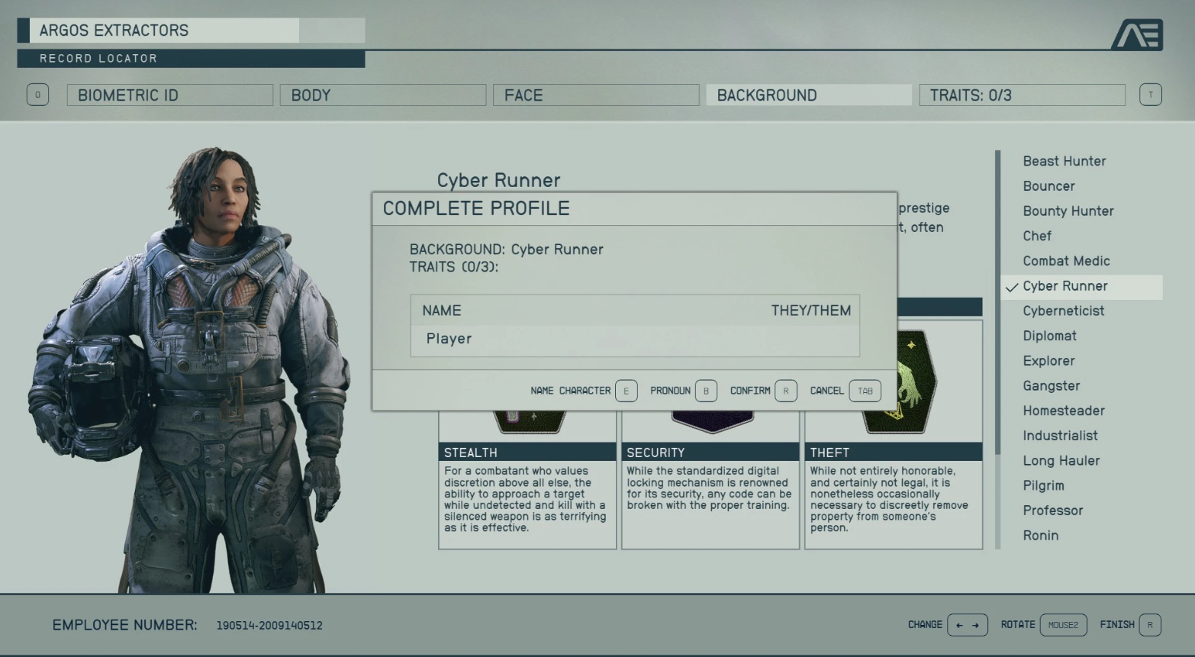Click the T key next-tab icon
Image resolution: width=1195 pixels, height=657 pixels.
pos(1151,95)
